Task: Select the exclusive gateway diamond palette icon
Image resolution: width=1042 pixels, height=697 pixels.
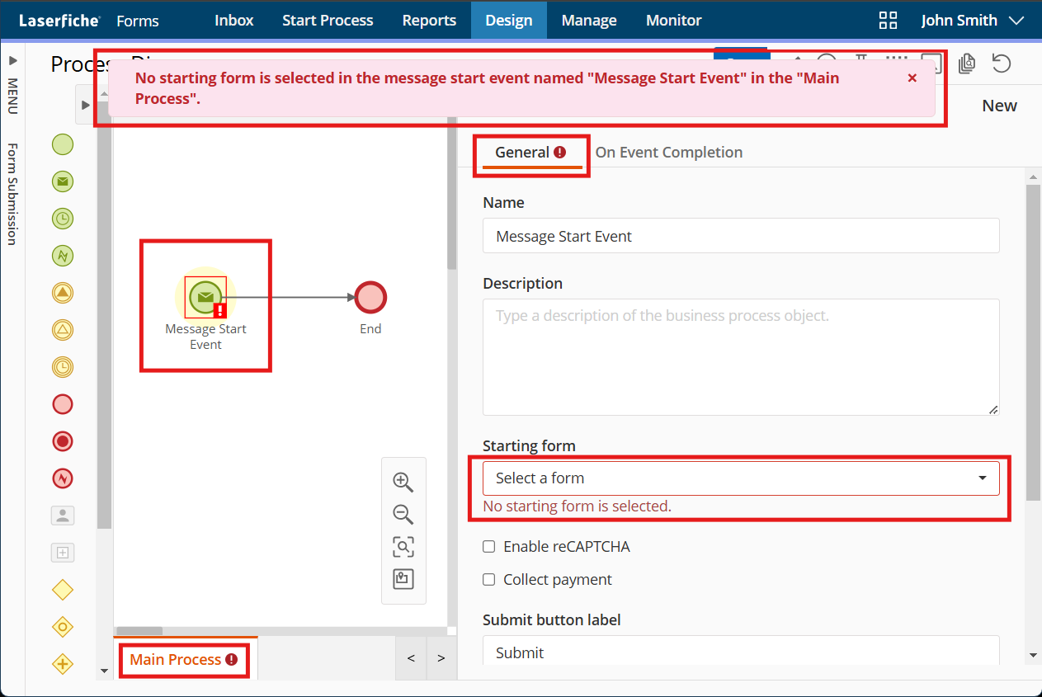Action: pos(63,590)
